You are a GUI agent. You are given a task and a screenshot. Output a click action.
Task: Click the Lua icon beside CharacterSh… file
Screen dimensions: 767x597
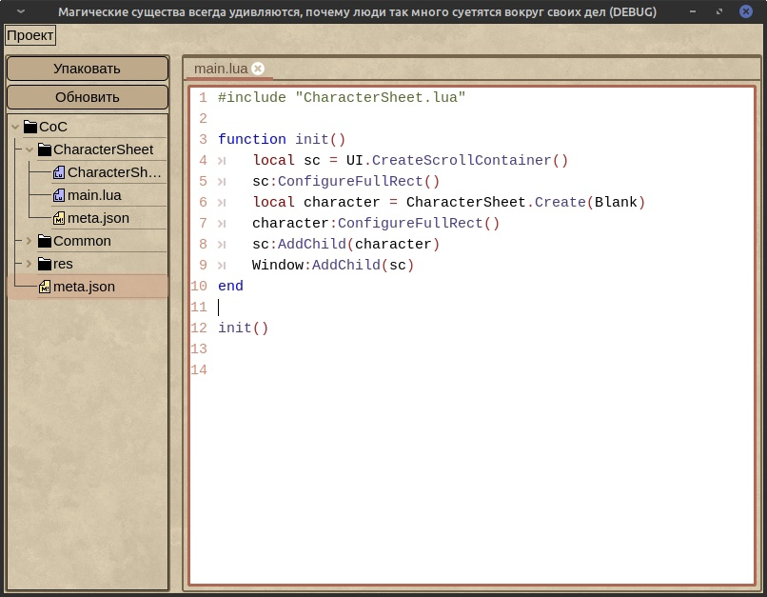(59, 172)
